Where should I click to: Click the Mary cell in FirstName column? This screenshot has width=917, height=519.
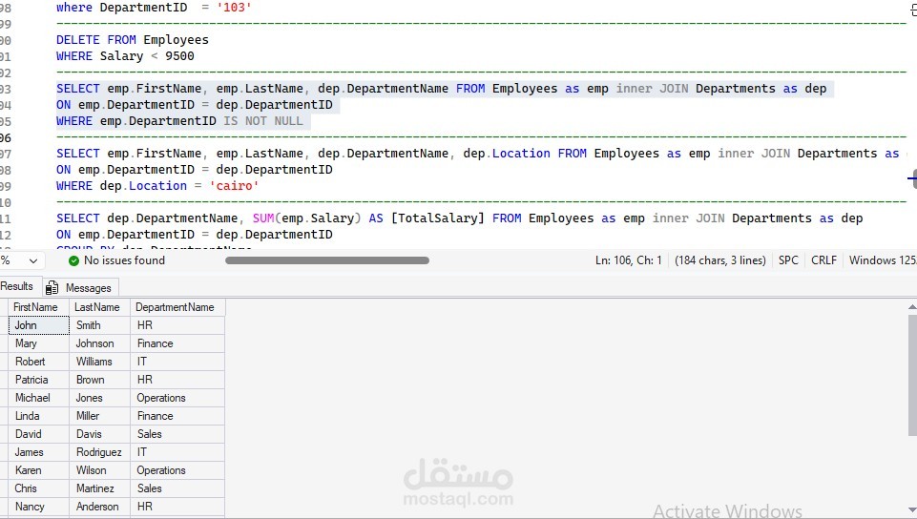(x=38, y=343)
